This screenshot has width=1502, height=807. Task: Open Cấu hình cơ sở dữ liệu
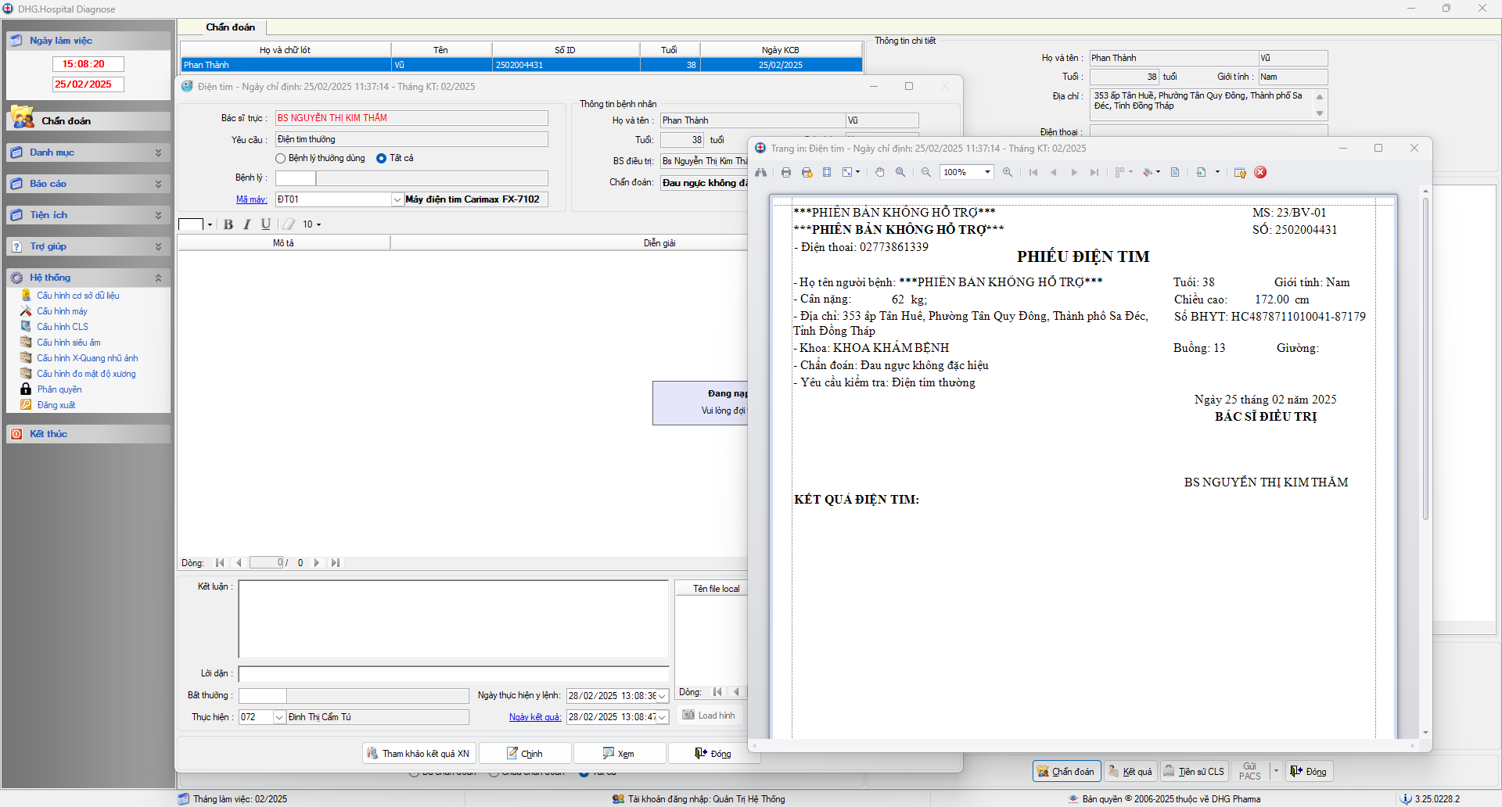tap(78, 296)
